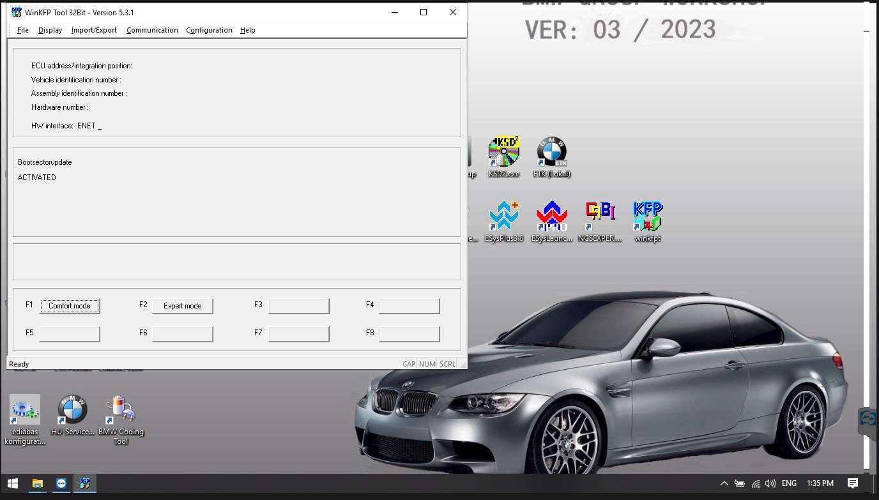Click the volume speaker tray icon
879x500 pixels.
[x=770, y=483]
